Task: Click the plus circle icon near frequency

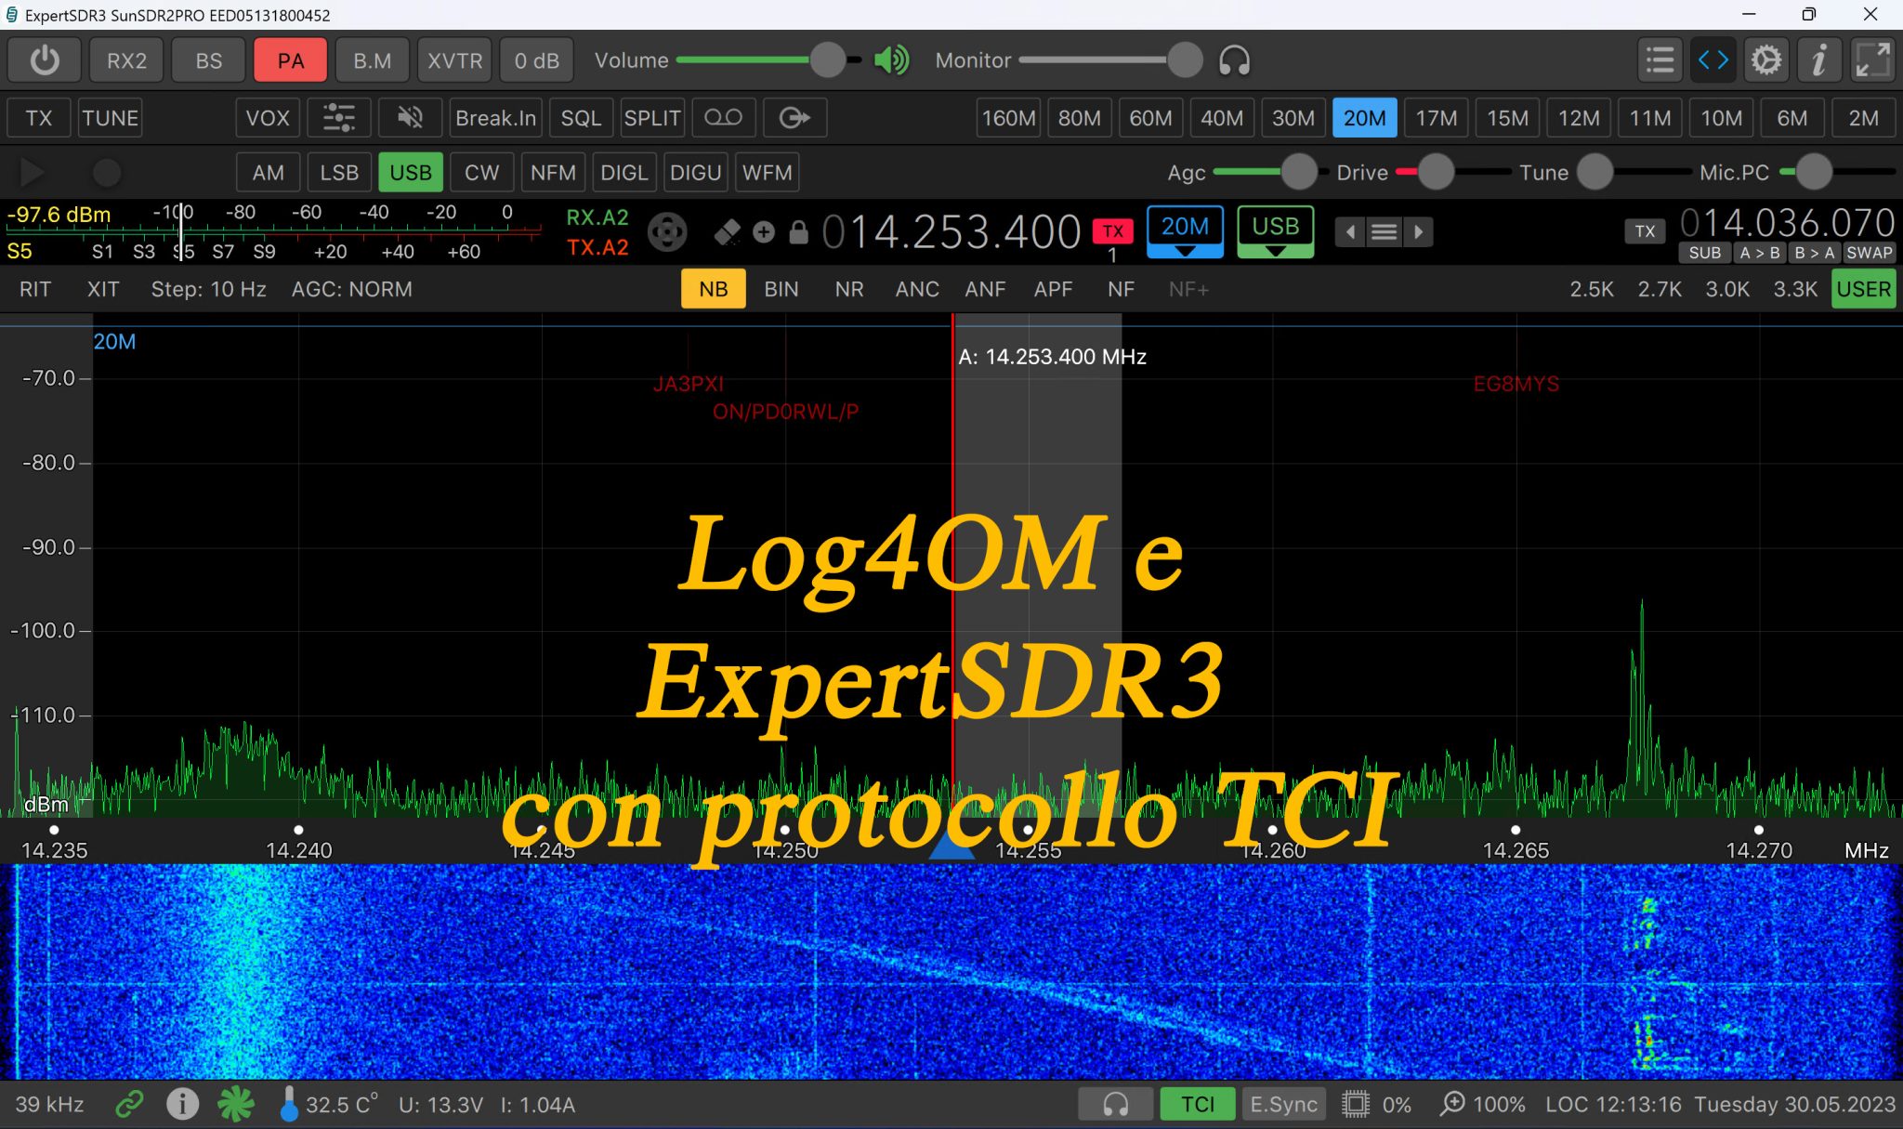Action: pos(764,232)
